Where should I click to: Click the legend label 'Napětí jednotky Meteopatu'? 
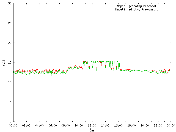click(x=137, y=6)
